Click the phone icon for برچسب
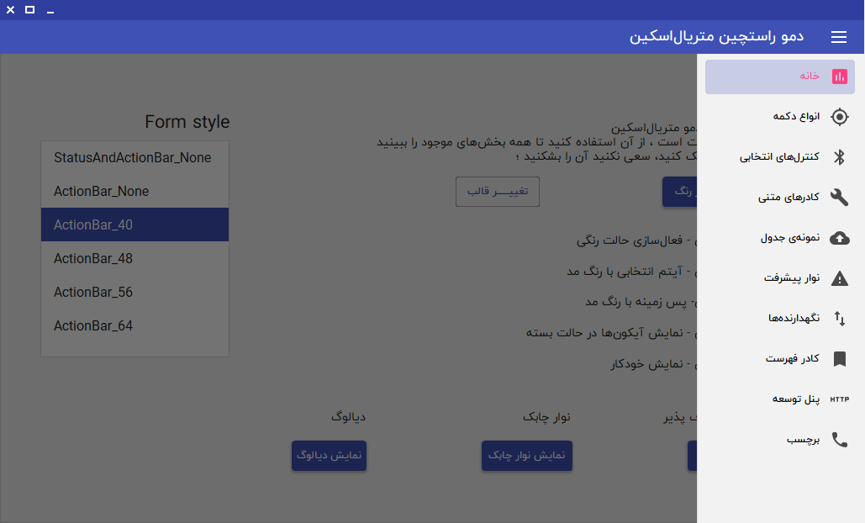 pos(840,440)
